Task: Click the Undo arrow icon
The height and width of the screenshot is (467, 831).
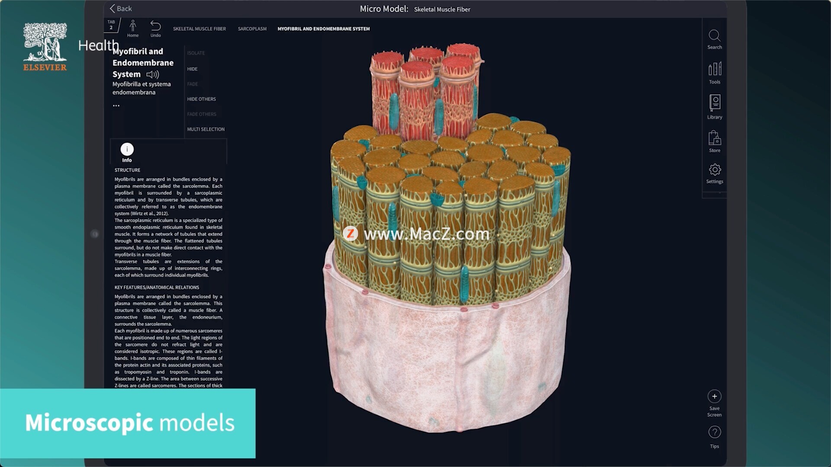Action: tap(155, 26)
